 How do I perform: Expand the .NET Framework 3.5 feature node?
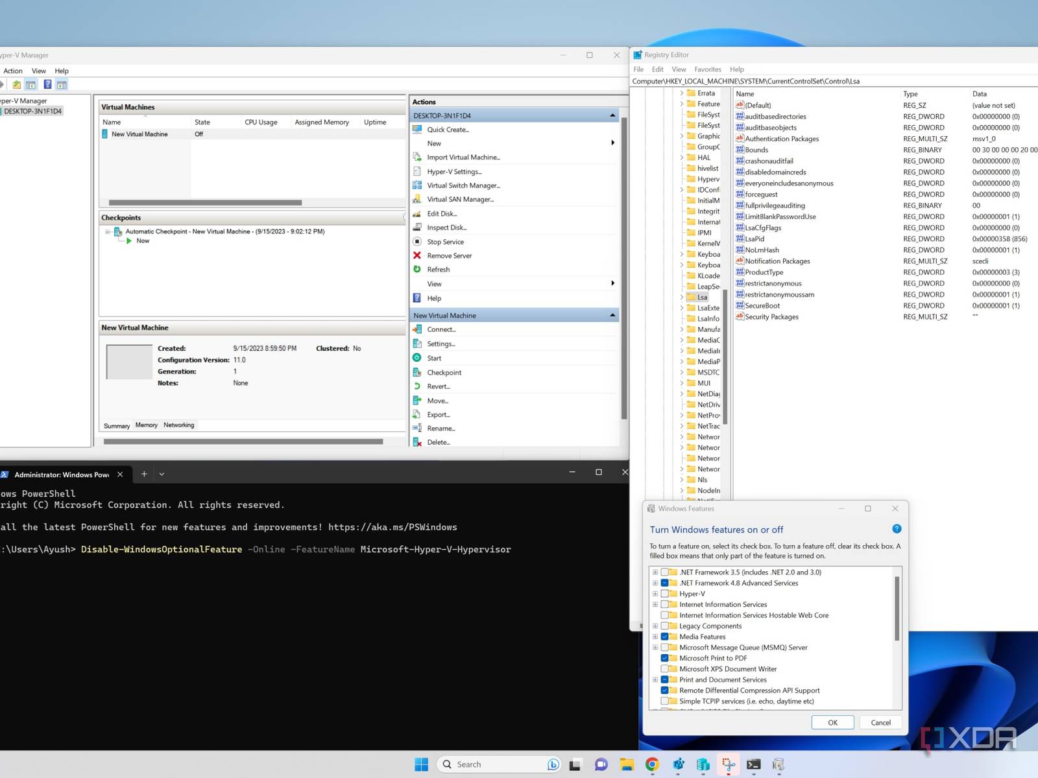(x=655, y=572)
